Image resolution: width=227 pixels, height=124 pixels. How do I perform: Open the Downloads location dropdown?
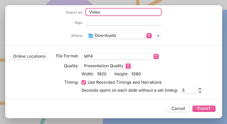(119, 35)
